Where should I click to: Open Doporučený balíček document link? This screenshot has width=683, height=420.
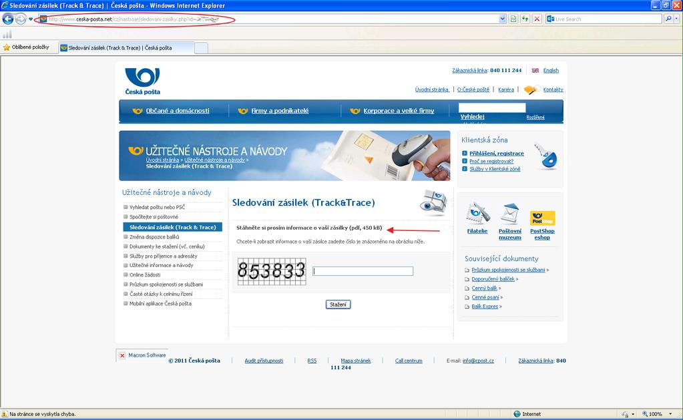[493, 279]
